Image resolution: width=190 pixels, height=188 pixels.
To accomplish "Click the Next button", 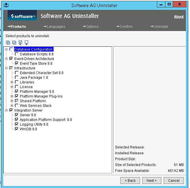I will coord(152,180).
